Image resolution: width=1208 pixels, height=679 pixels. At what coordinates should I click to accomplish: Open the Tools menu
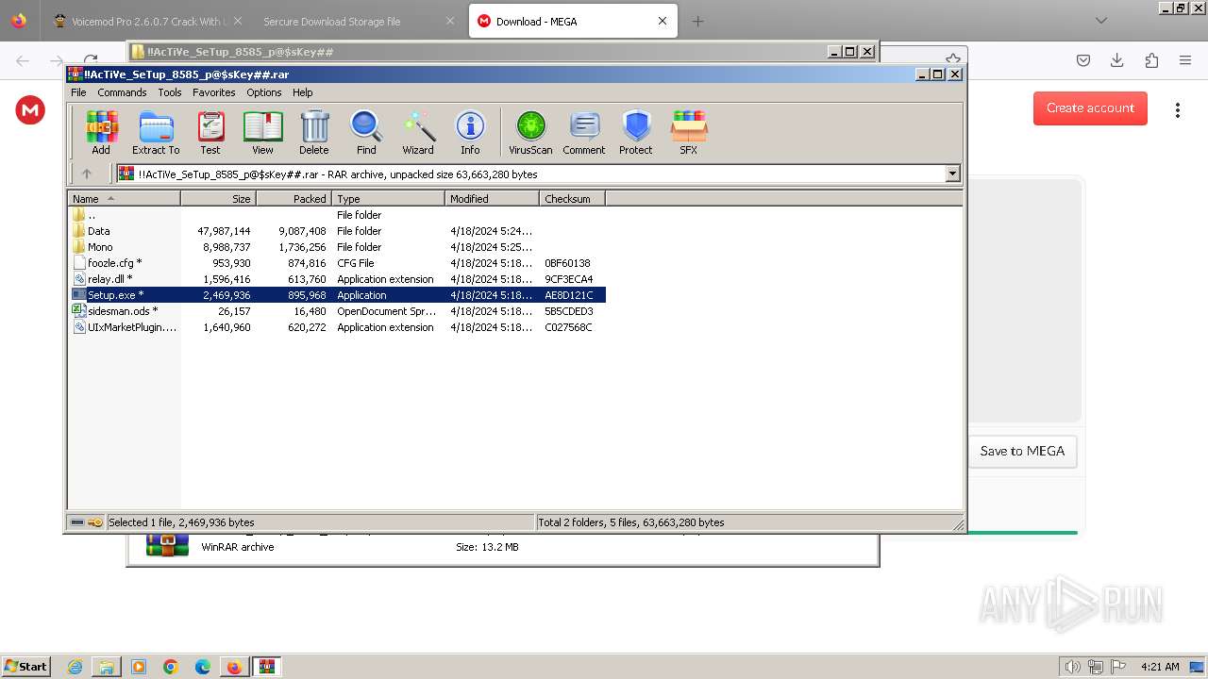pyautogui.click(x=170, y=92)
